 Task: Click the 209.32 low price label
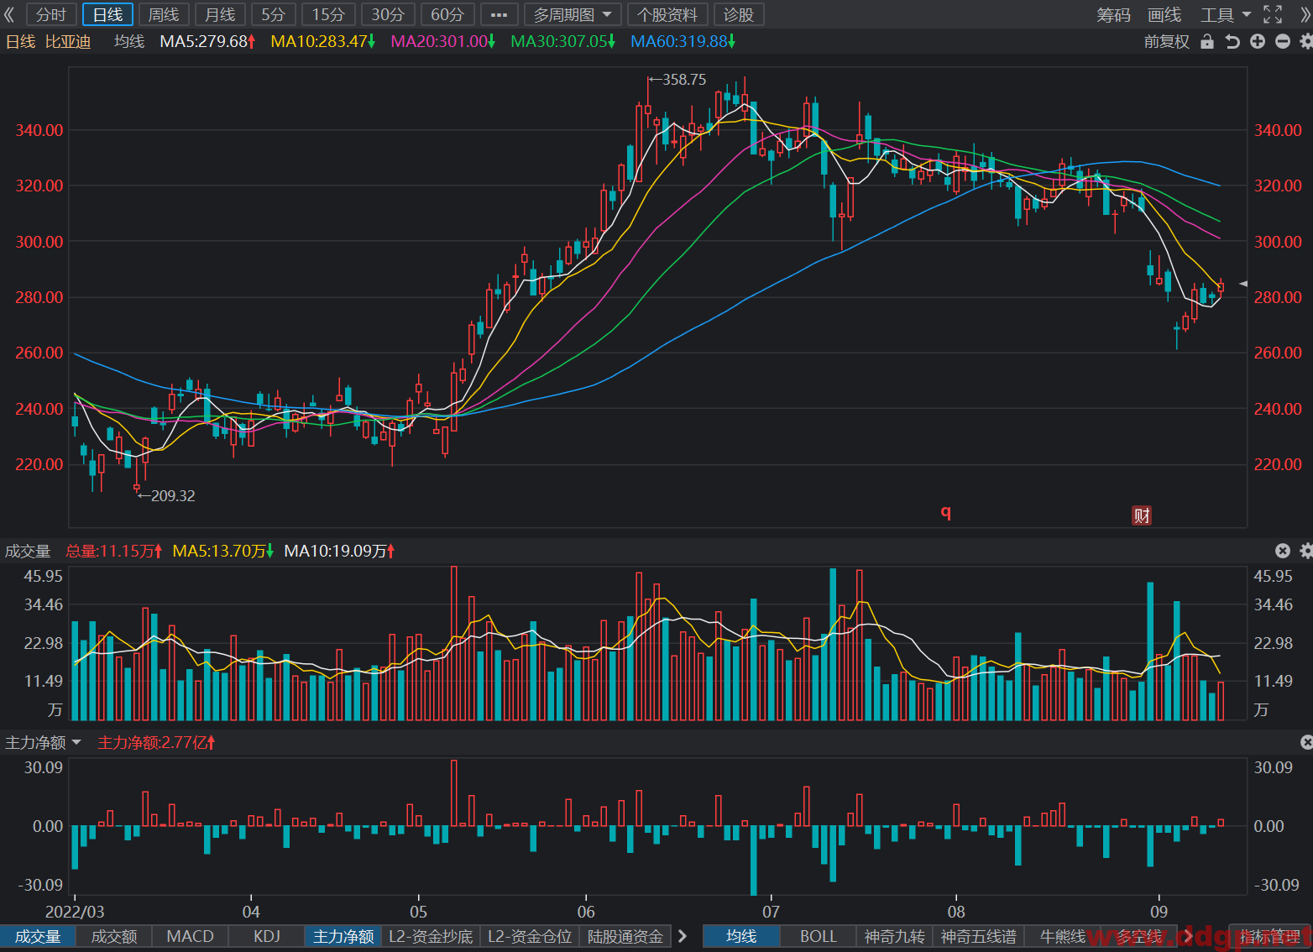173,496
